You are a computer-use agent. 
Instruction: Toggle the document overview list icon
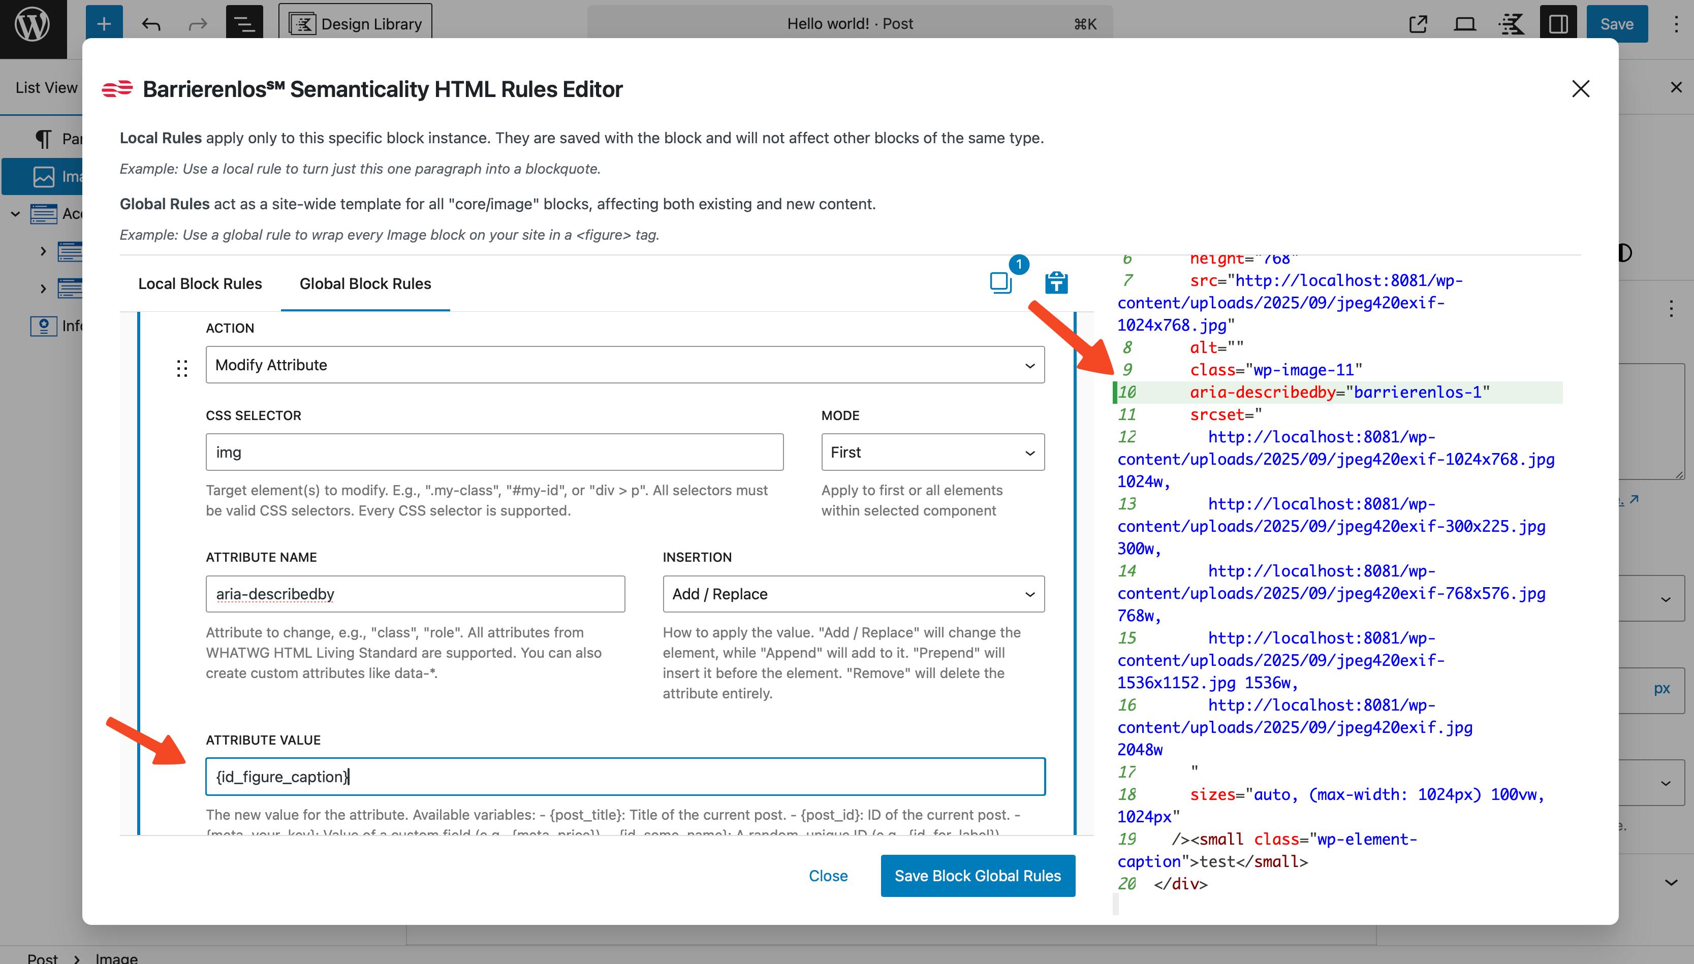pos(244,24)
